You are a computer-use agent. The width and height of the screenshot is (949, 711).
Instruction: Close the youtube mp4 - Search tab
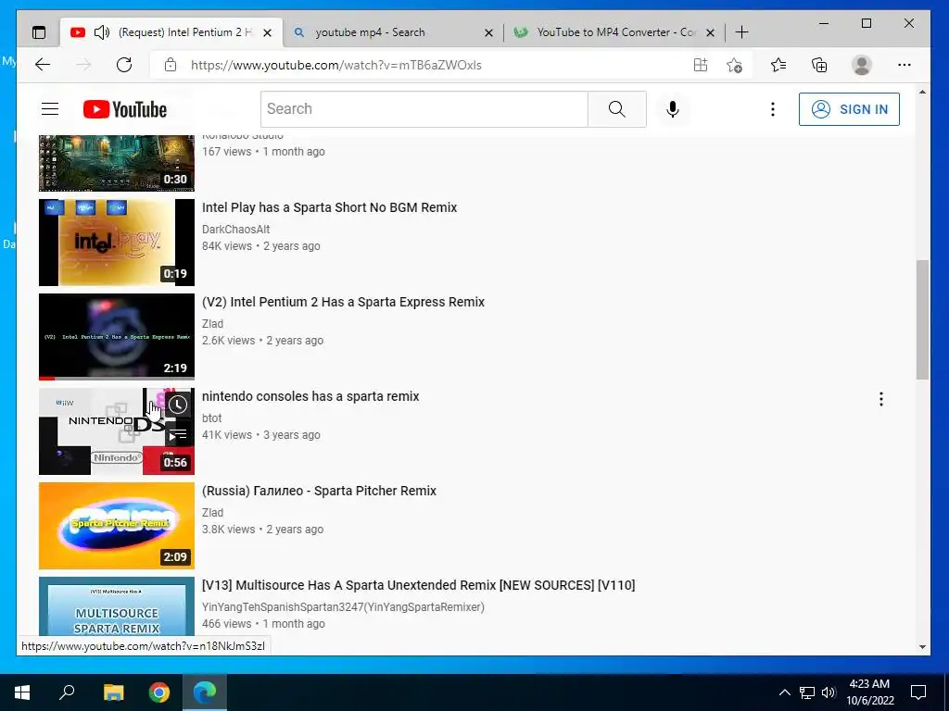pyautogui.click(x=488, y=32)
